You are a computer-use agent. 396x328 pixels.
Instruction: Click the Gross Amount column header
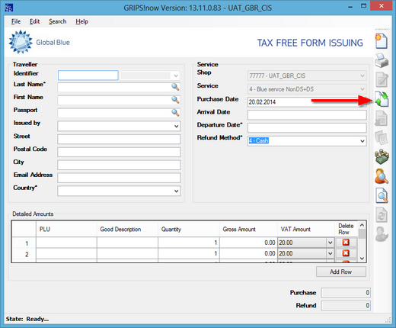248,229
